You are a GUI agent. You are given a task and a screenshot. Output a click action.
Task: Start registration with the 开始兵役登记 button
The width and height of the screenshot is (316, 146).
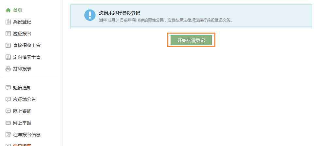(191, 40)
